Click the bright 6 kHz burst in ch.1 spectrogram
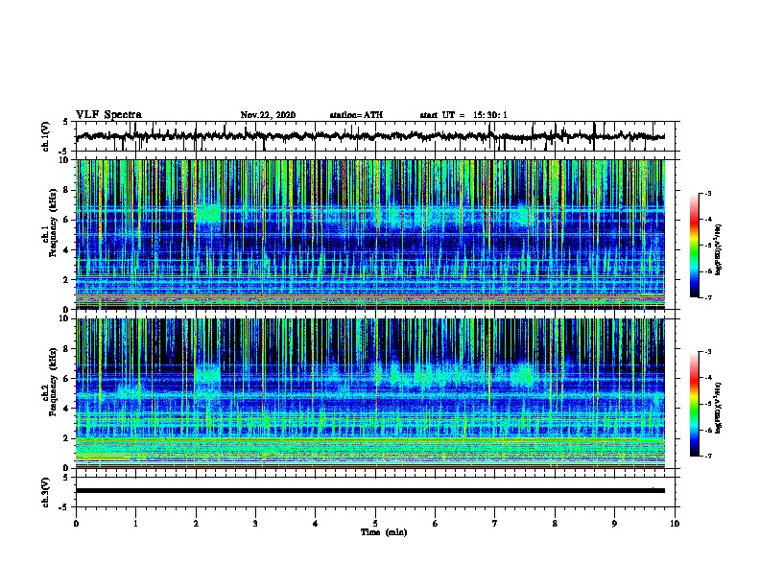Image resolution: width=760 pixels, height=587 pixels. [x=208, y=214]
